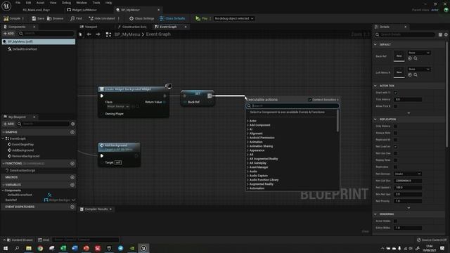Focus the Executable actions search box
Screen dimensions: 450x253
click(x=292, y=106)
